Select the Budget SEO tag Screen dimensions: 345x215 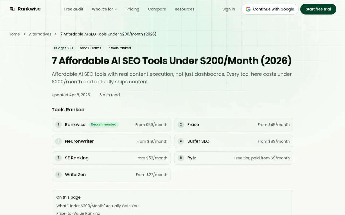pos(64,48)
